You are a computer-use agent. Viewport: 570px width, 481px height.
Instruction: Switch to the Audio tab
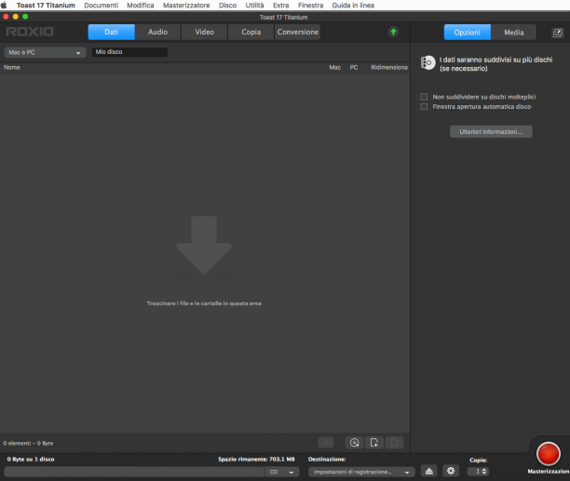[157, 32]
